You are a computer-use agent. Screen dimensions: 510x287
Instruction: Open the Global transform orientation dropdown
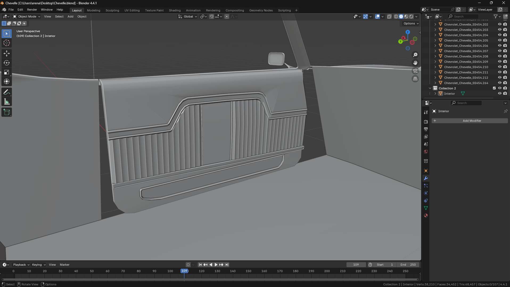pyautogui.click(x=188, y=16)
